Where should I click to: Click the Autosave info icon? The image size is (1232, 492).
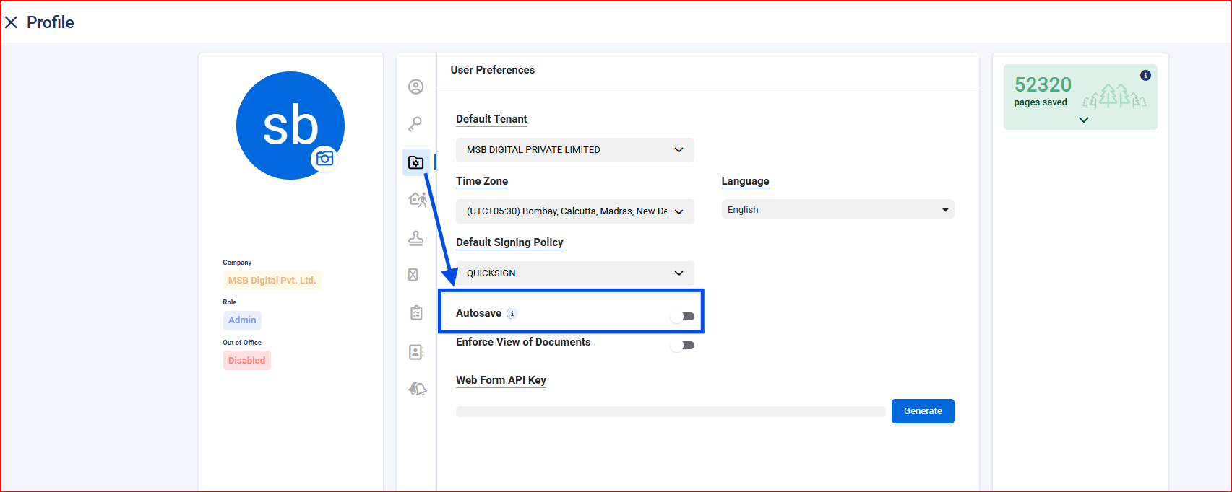(x=512, y=313)
